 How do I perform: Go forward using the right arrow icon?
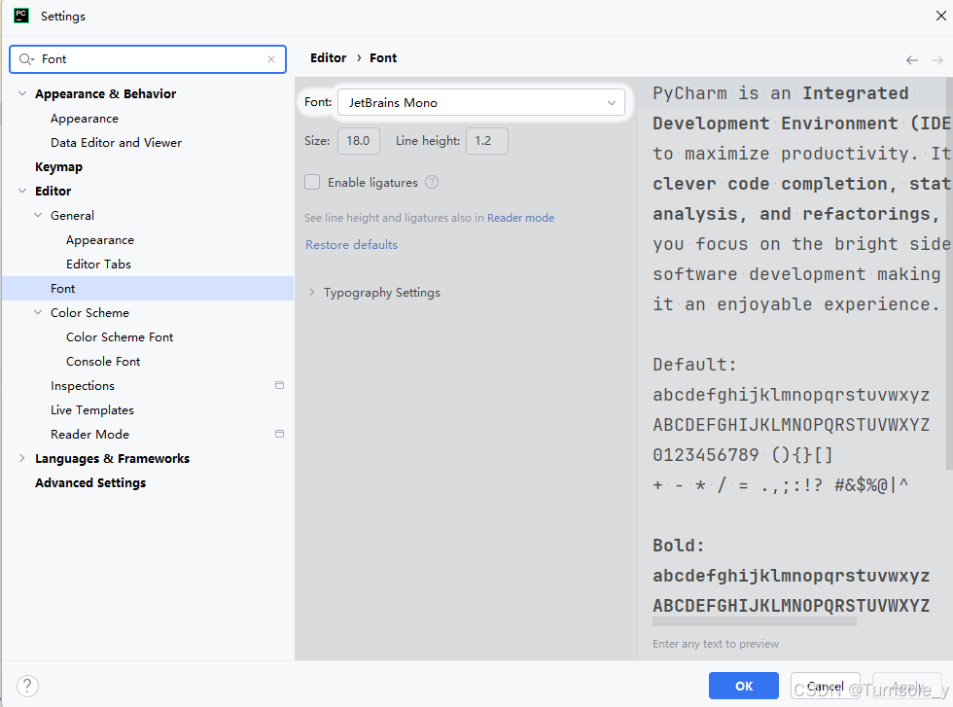point(937,59)
